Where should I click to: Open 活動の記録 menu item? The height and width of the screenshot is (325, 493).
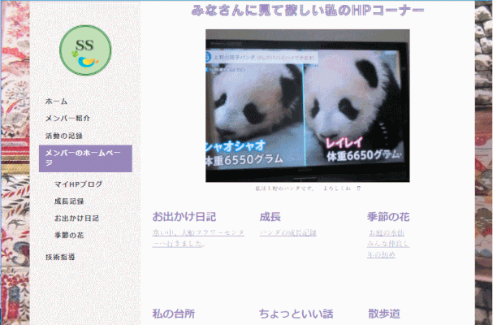tap(64, 136)
